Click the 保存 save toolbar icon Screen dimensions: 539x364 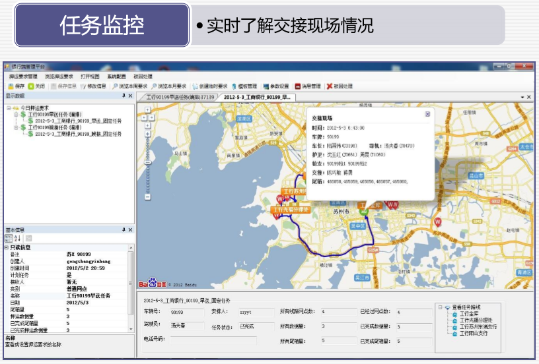point(11,86)
